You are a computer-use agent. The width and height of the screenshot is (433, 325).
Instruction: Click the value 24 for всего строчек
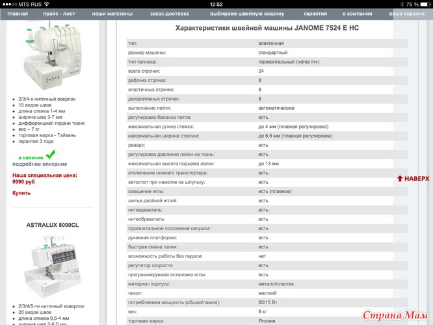coord(261,71)
